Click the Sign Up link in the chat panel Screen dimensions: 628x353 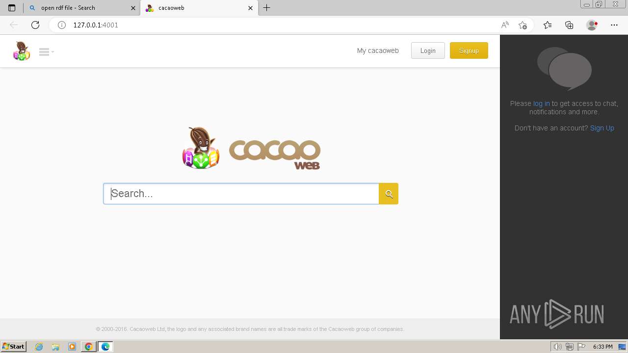coord(602,128)
